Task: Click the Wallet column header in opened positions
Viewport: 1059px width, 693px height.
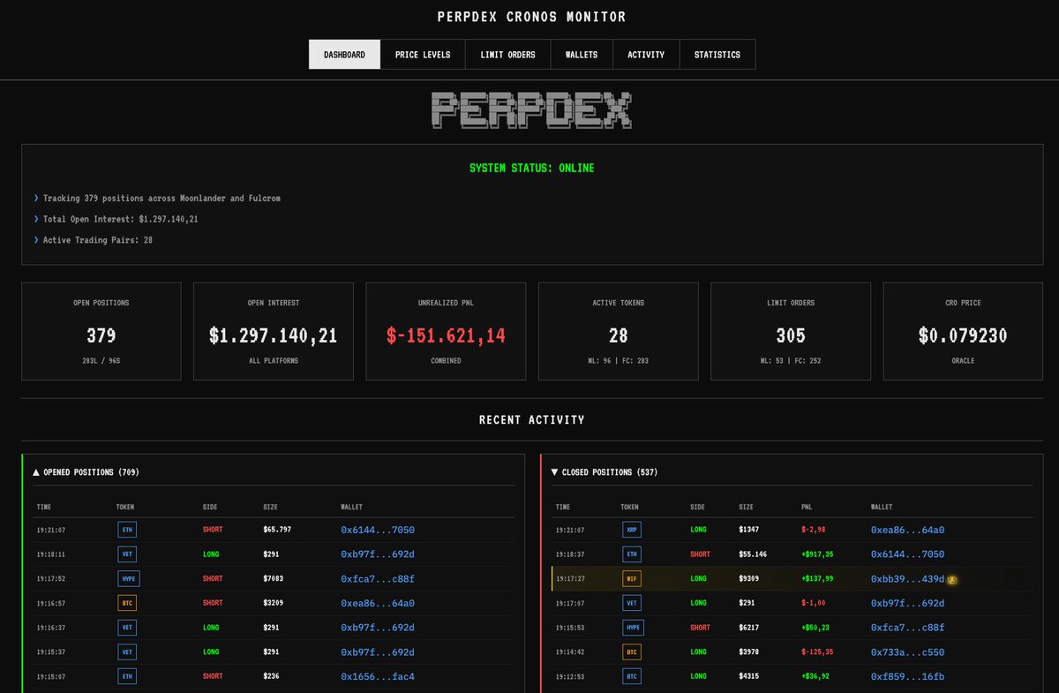Action: 351,508
